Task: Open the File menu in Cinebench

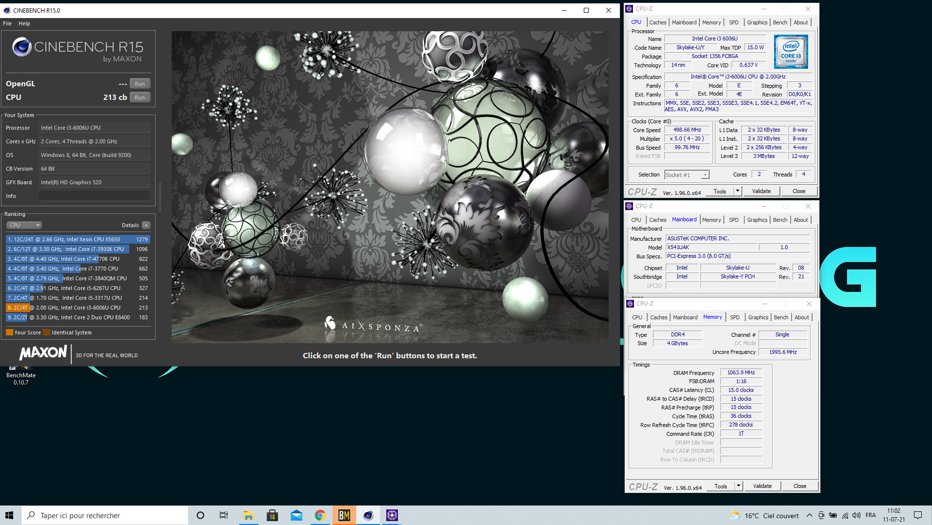Action: [x=7, y=23]
